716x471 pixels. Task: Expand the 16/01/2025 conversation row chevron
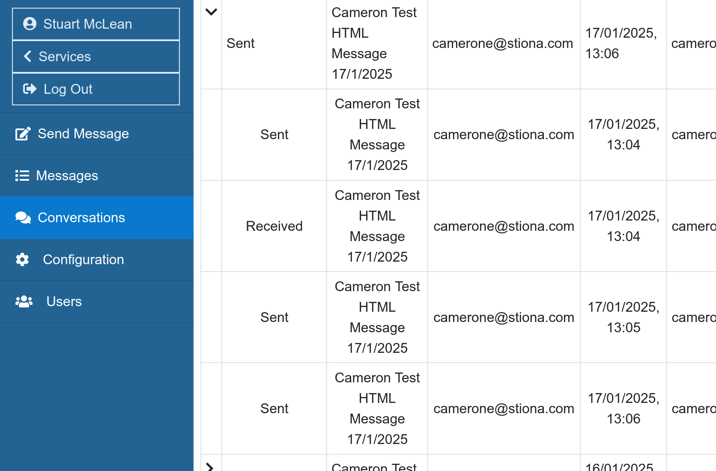pyautogui.click(x=210, y=467)
